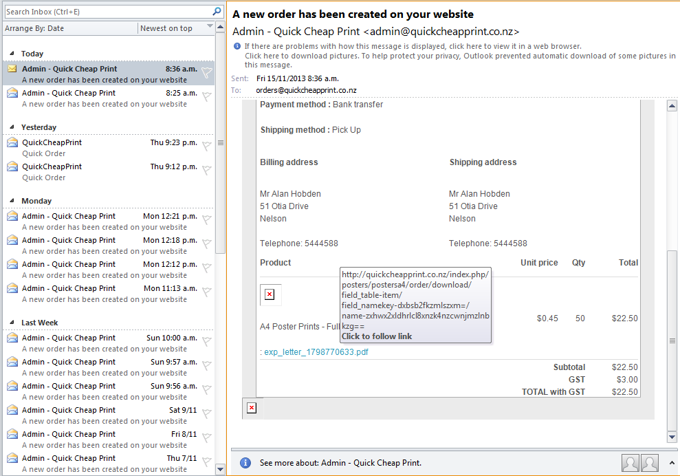The height and width of the screenshot is (476, 680).
Task: Click the info icon in the People Pane bar
Action: pyautogui.click(x=245, y=462)
